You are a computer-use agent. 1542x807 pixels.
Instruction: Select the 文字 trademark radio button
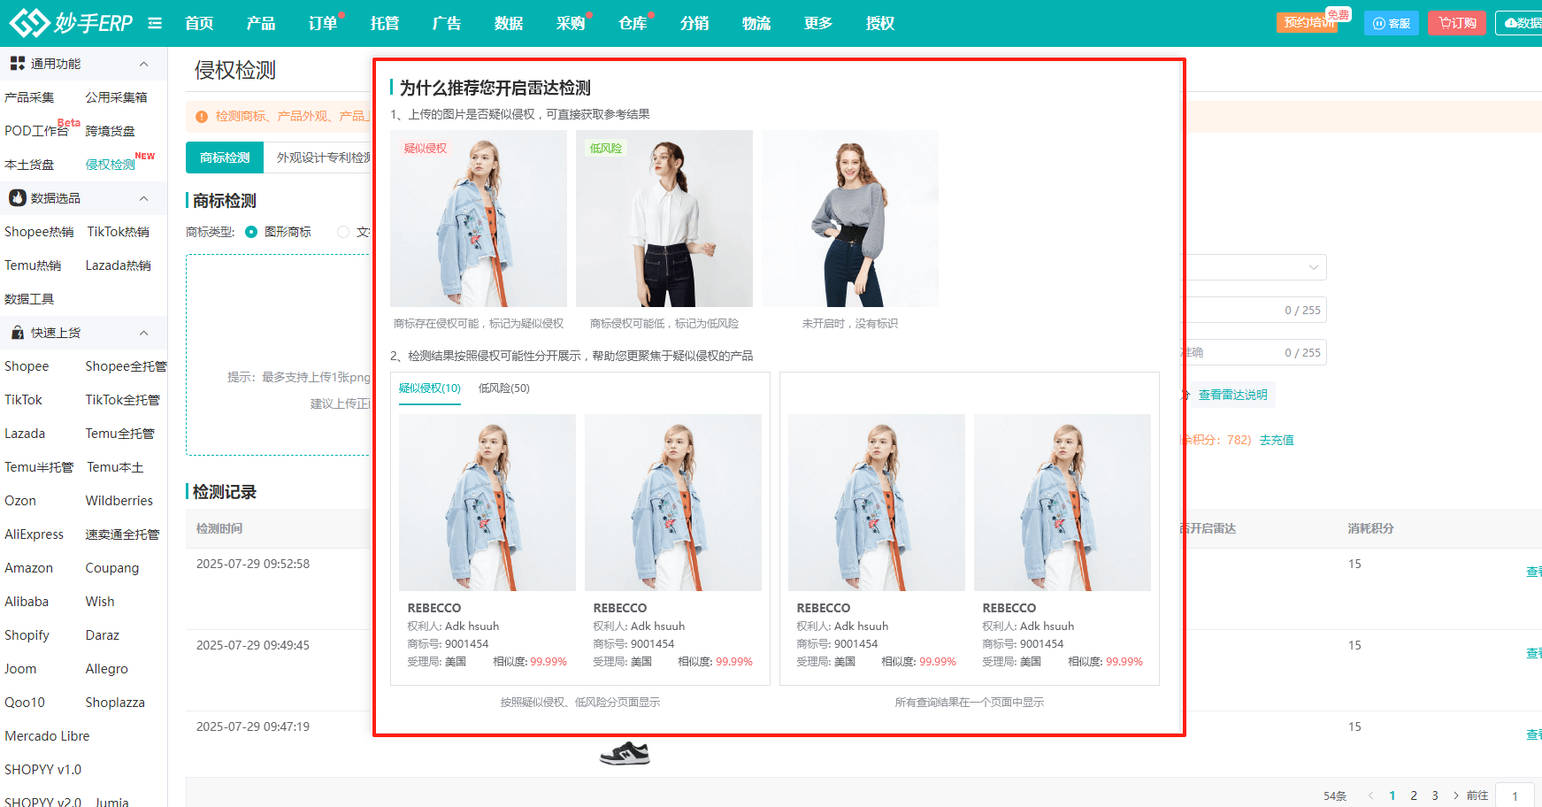point(343,232)
